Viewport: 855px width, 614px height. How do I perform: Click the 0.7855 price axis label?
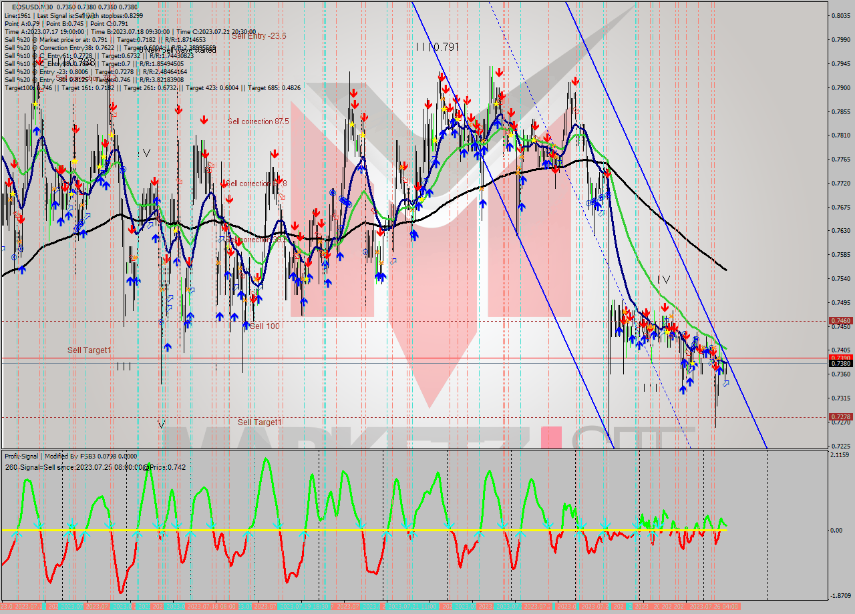840,111
